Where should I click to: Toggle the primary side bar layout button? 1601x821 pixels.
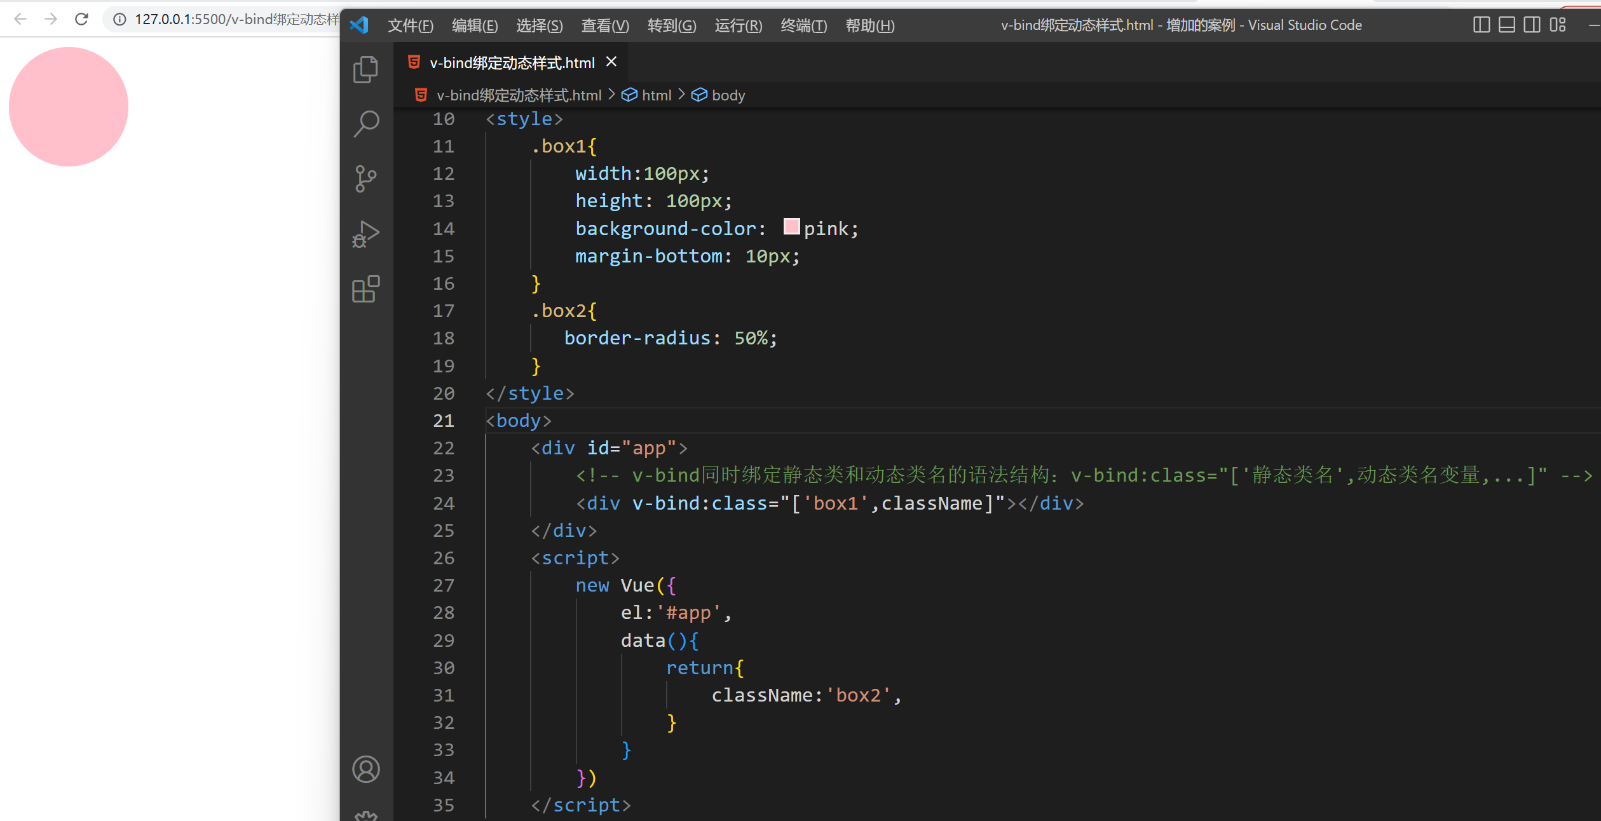tap(1481, 25)
